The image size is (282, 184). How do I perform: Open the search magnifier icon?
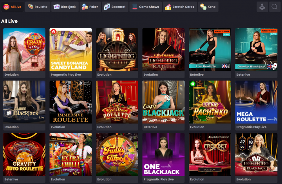275,7
